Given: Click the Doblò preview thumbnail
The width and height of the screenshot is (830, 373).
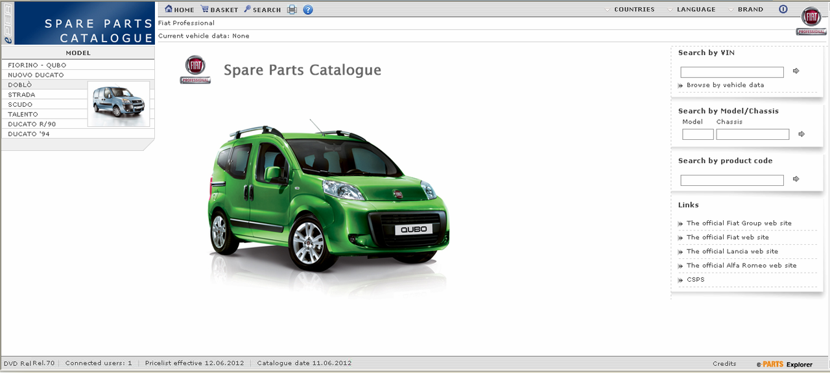Looking at the screenshot, I should pyautogui.click(x=119, y=104).
